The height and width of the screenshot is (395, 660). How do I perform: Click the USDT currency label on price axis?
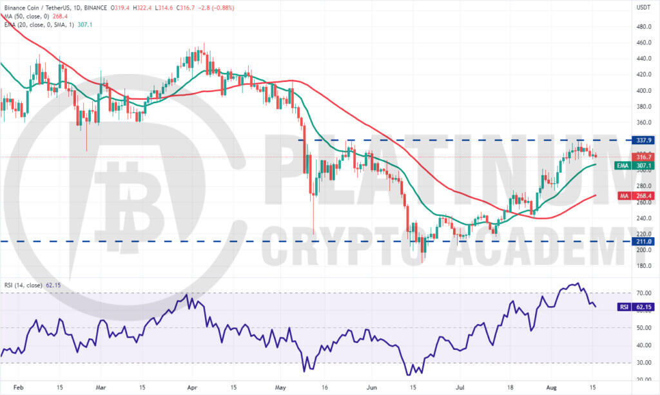643,8
